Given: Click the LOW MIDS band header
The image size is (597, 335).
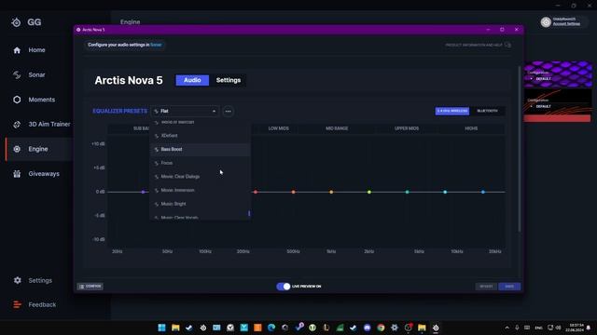Looking at the screenshot, I should click(x=278, y=128).
